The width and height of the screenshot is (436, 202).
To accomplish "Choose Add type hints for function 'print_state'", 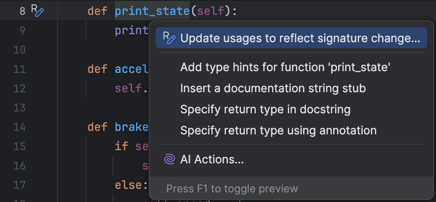I will coord(285,67).
